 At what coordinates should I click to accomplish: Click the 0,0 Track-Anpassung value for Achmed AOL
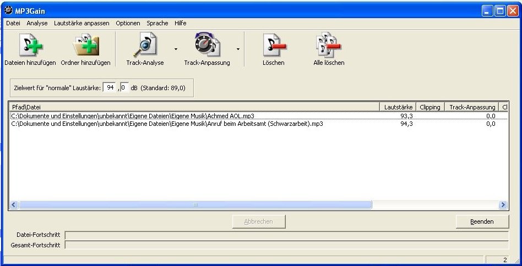point(491,116)
